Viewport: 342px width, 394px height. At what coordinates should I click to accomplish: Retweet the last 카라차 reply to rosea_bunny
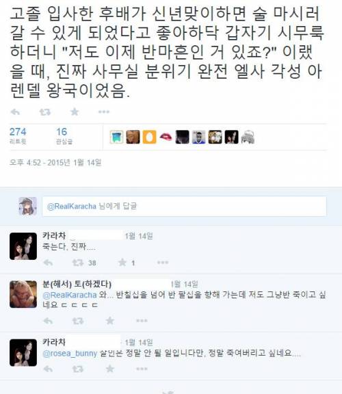click(x=78, y=369)
